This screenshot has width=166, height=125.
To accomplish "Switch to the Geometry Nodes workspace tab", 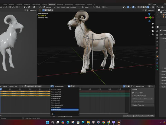I will click(80, 5).
